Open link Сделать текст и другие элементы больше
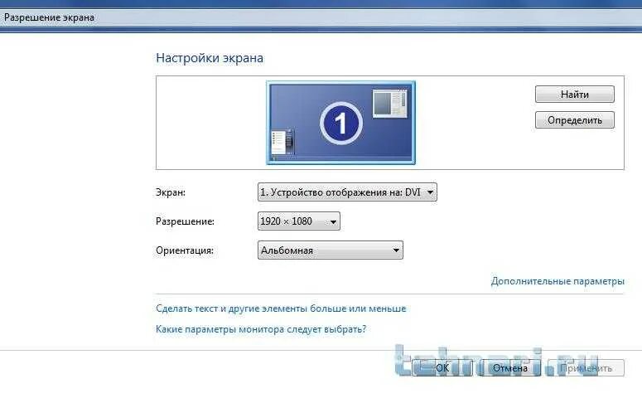This screenshot has height=403, width=642. pos(281,308)
